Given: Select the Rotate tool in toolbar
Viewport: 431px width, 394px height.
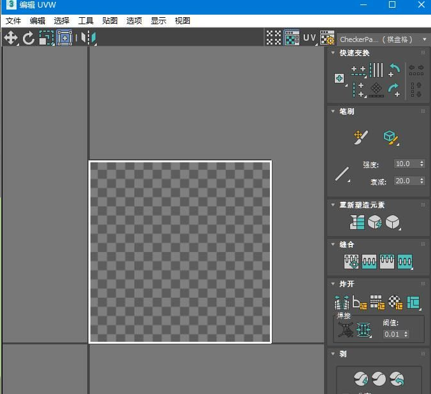Looking at the screenshot, I should [28, 38].
